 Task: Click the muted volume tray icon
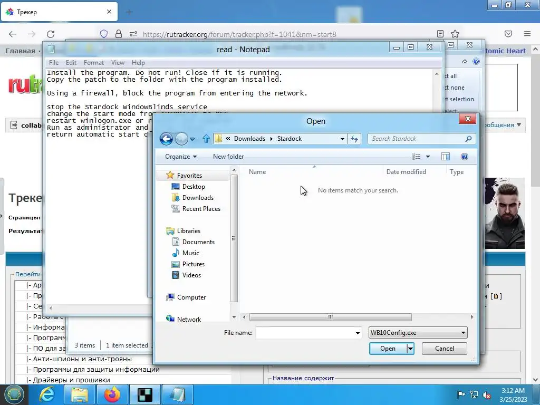click(x=487, y=394)
